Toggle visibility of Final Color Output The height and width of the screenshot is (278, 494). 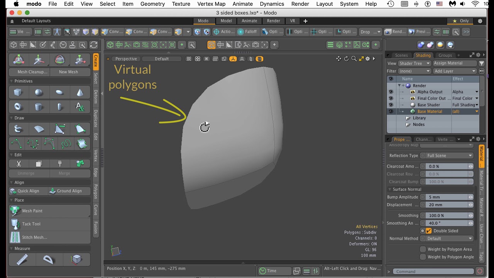point(391,98)
